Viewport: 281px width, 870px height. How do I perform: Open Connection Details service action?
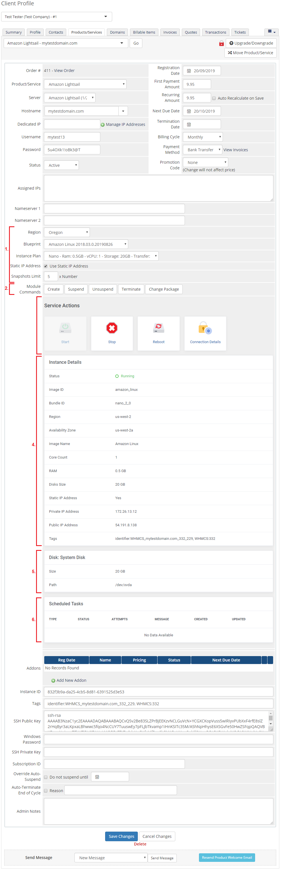[205, 333]
